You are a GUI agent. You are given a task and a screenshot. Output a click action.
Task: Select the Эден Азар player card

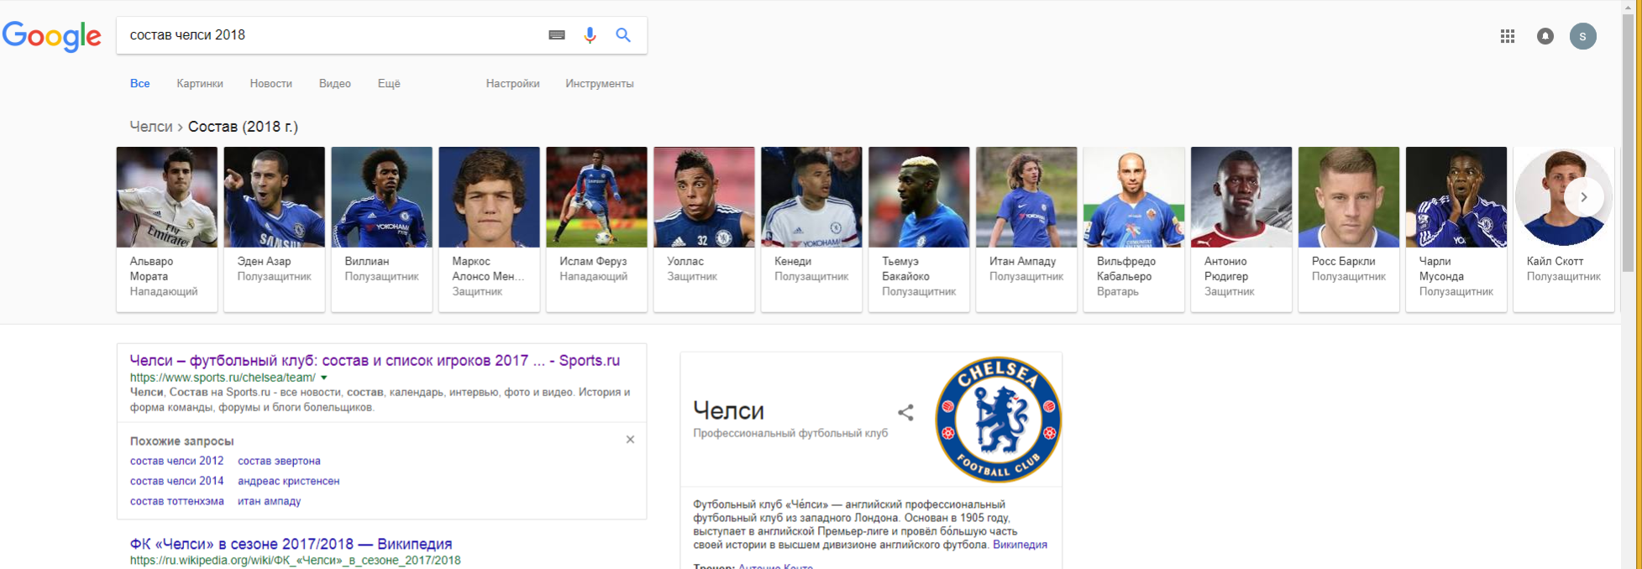pos(274,229)
